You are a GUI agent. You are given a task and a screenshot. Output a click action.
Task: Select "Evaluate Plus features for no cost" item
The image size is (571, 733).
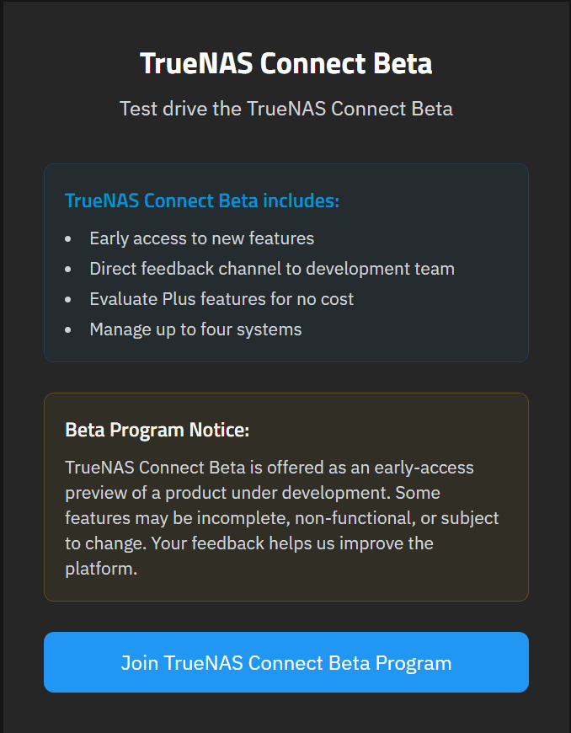pyautogui.click(x=221, y=299)
